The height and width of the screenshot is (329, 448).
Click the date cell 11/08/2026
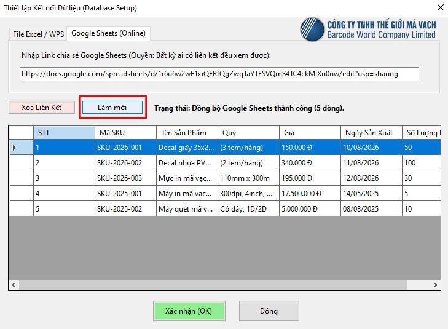371,163
